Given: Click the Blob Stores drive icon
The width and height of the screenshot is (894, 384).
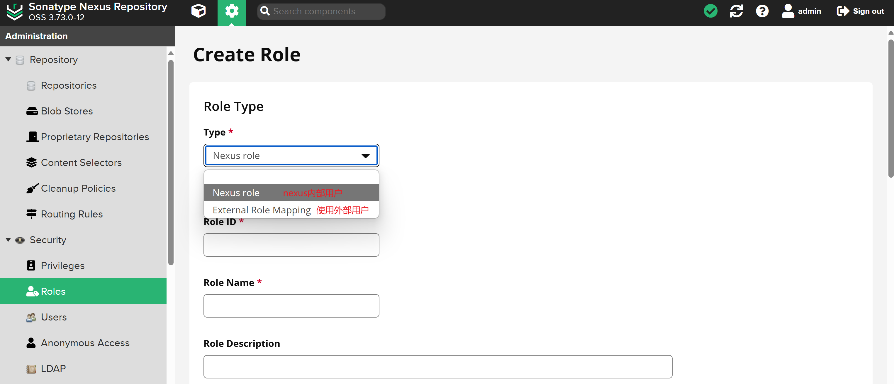Looking at the screenshot, I should (x=32, y=111).
